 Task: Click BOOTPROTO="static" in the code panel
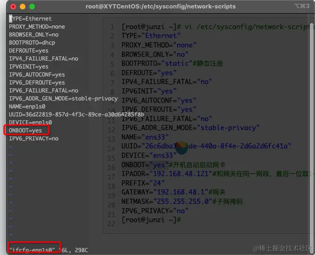157,63
